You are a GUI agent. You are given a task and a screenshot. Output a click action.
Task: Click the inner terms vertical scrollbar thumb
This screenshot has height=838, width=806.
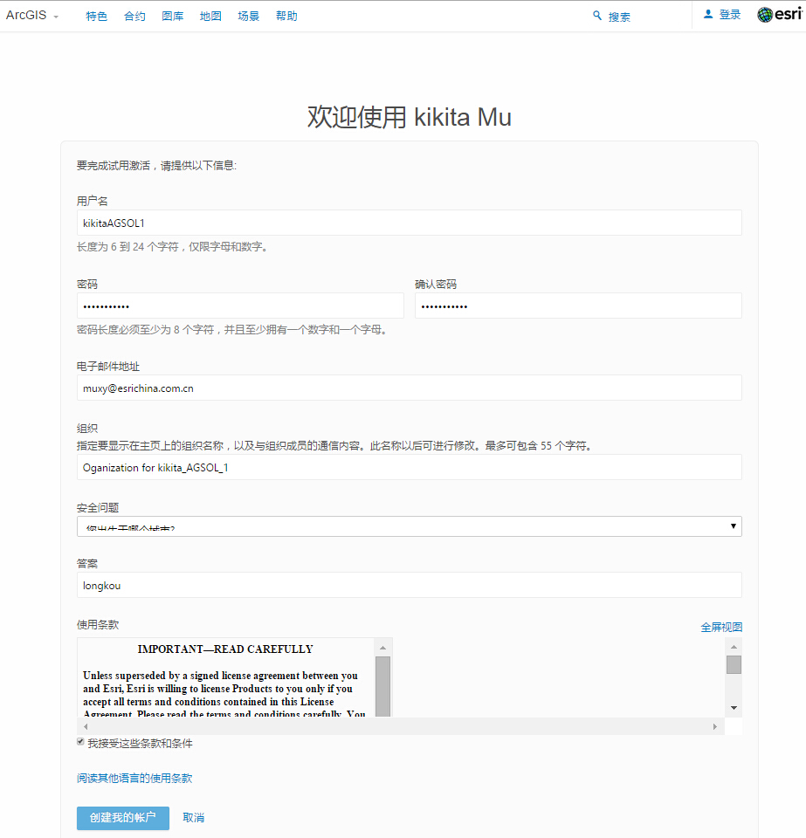pos(382,686)
